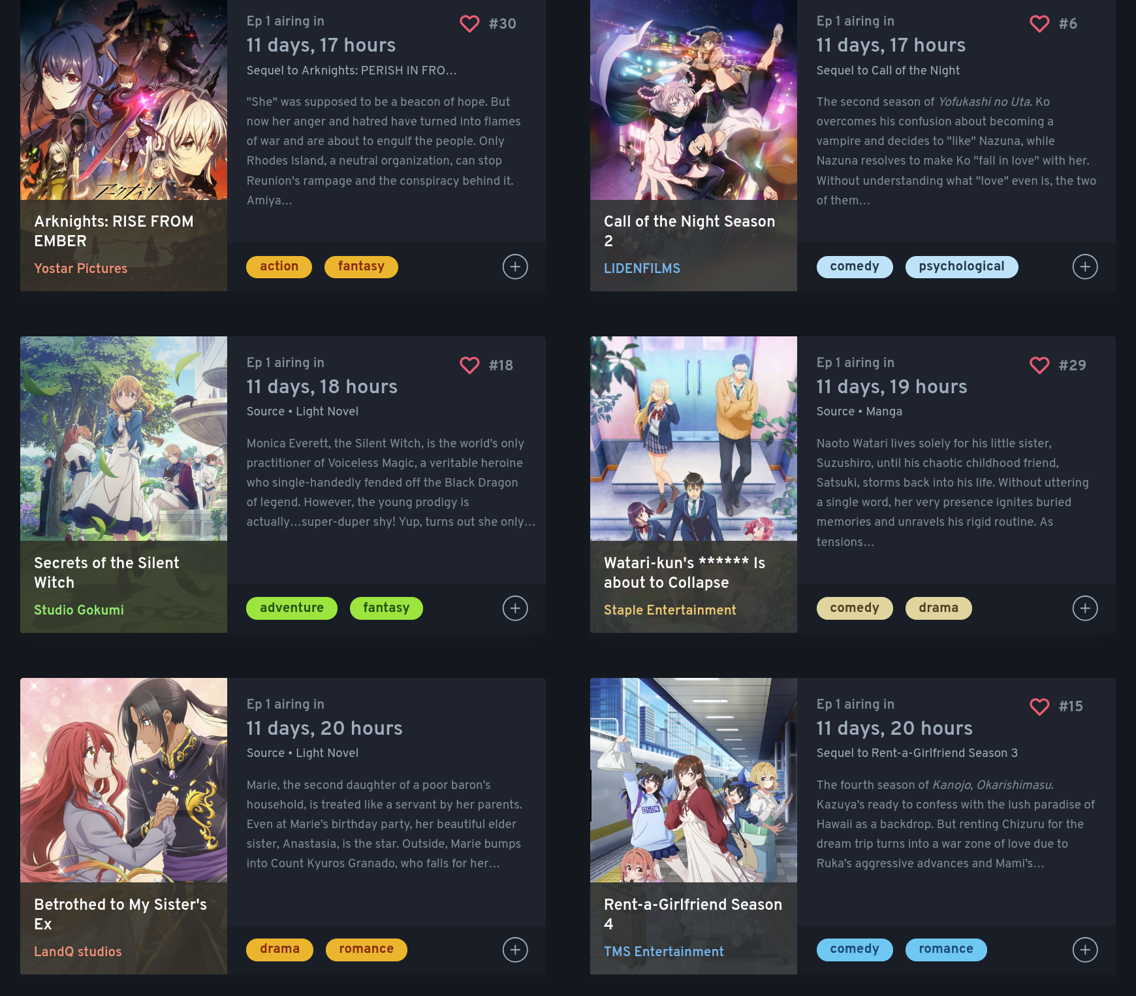The width and height of the screenshot is (1136, 996).
Task: Click the heart icon next to #30
Action: (469, 24)
